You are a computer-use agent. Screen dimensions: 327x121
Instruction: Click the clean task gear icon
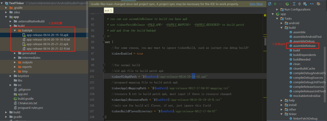[291, 64]
